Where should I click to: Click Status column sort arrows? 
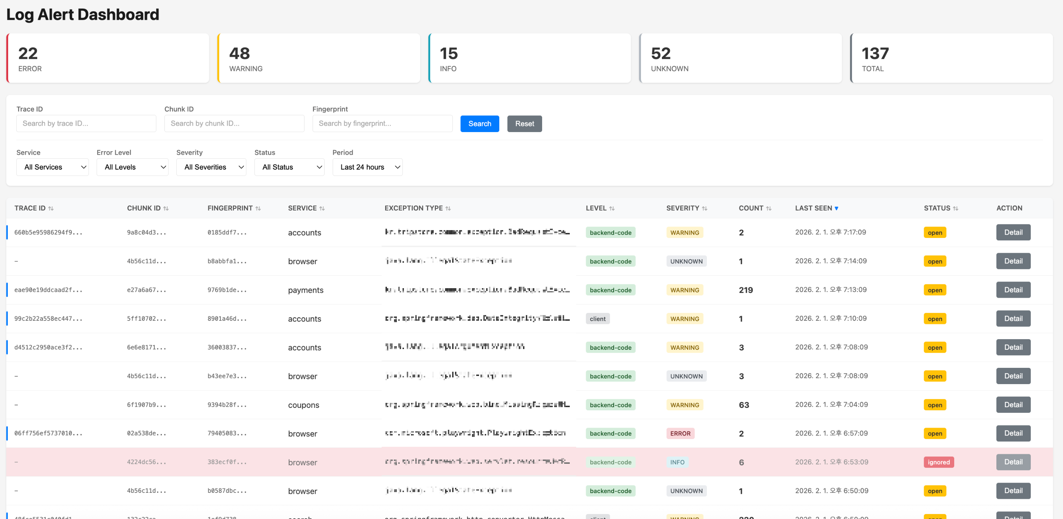click(955, 209)
